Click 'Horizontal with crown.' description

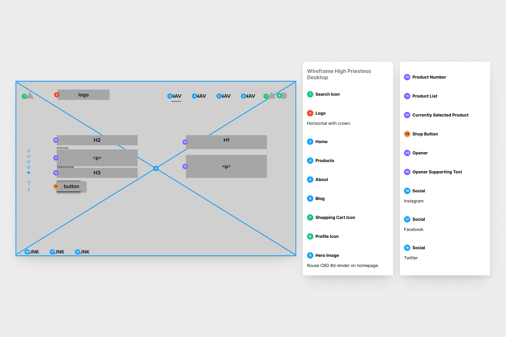pos(329,123)
